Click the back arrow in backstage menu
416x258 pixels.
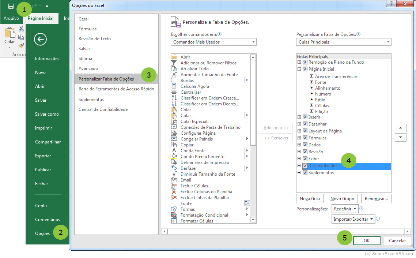(40, 40)
